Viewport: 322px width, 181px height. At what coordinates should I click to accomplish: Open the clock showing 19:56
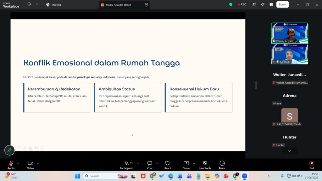[311, 176]
